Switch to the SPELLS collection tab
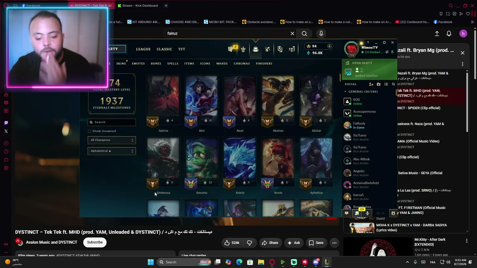Viewport: 477px width, 268px height. tap(173, 64)
